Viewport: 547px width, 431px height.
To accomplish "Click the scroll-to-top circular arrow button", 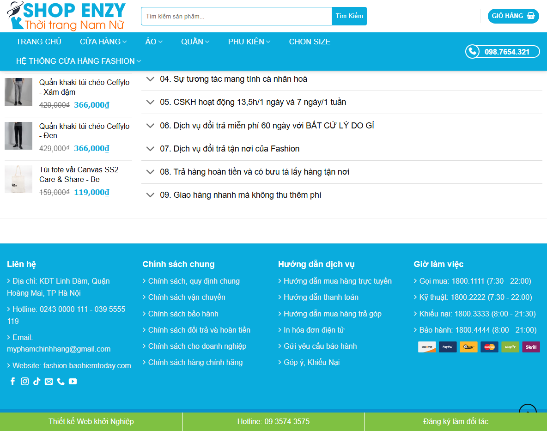I will (x=527, y=413).
